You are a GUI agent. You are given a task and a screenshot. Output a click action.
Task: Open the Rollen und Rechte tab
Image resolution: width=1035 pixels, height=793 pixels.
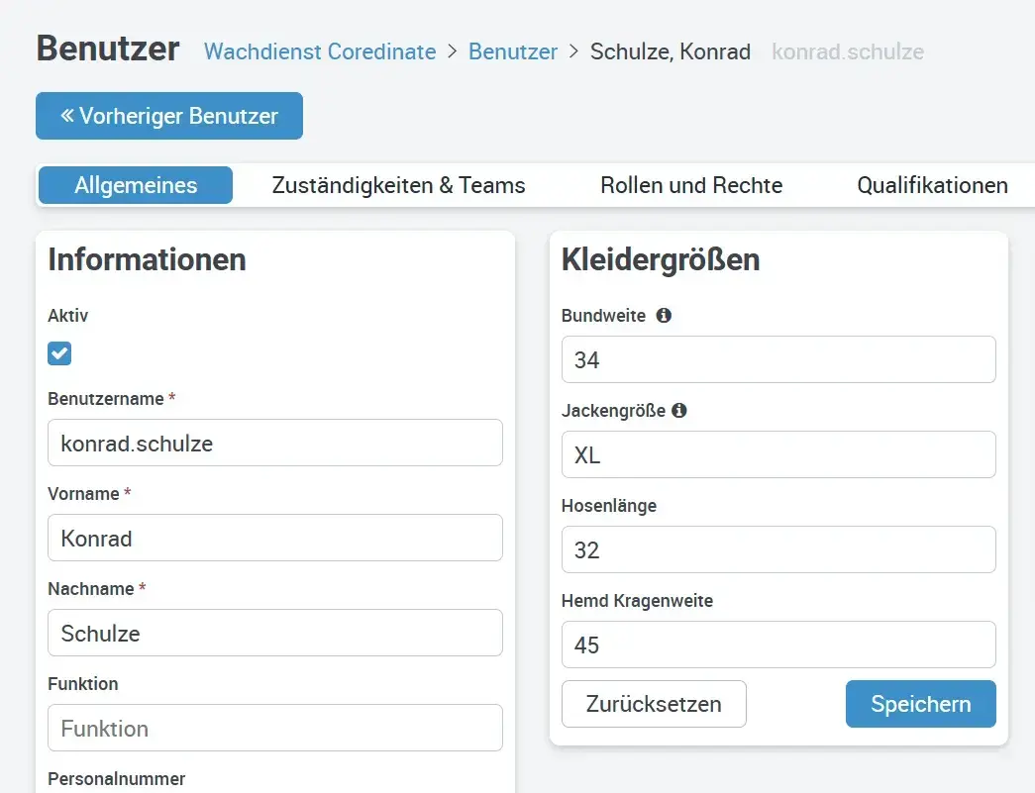pos(690,185)
